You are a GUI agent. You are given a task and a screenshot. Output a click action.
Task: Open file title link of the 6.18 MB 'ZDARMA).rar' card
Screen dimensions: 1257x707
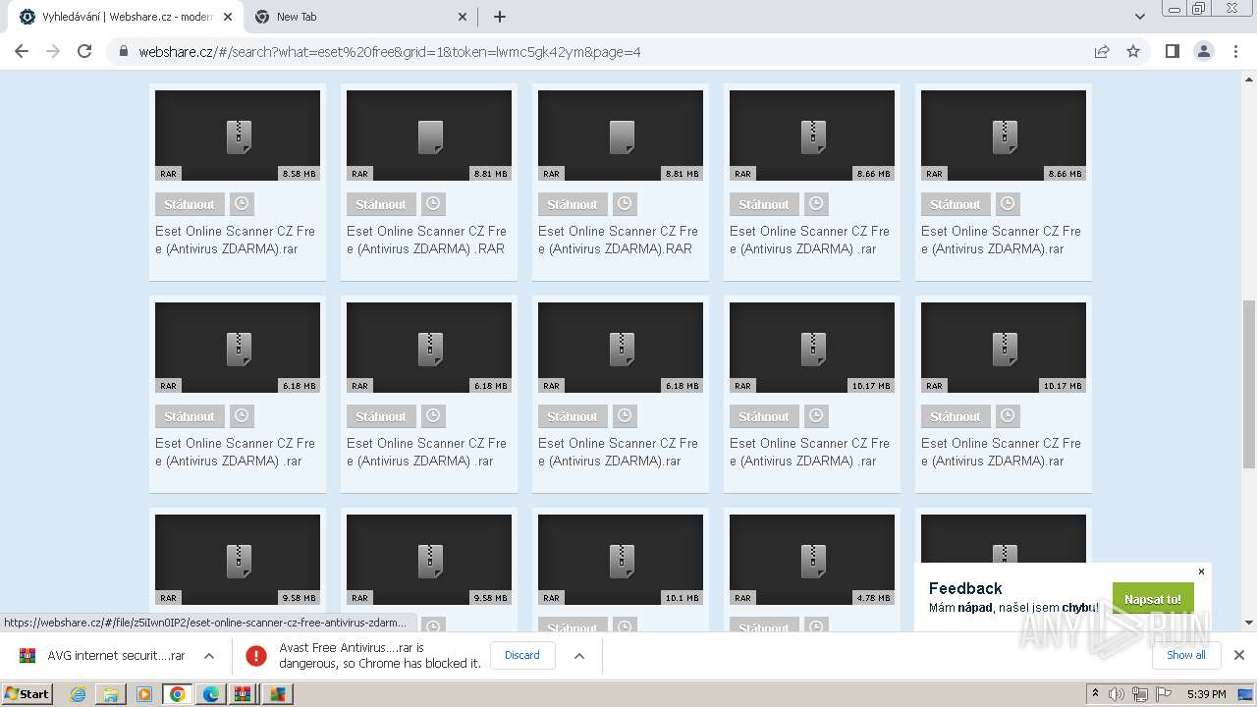pyautogui.click(x=619, y=452)
